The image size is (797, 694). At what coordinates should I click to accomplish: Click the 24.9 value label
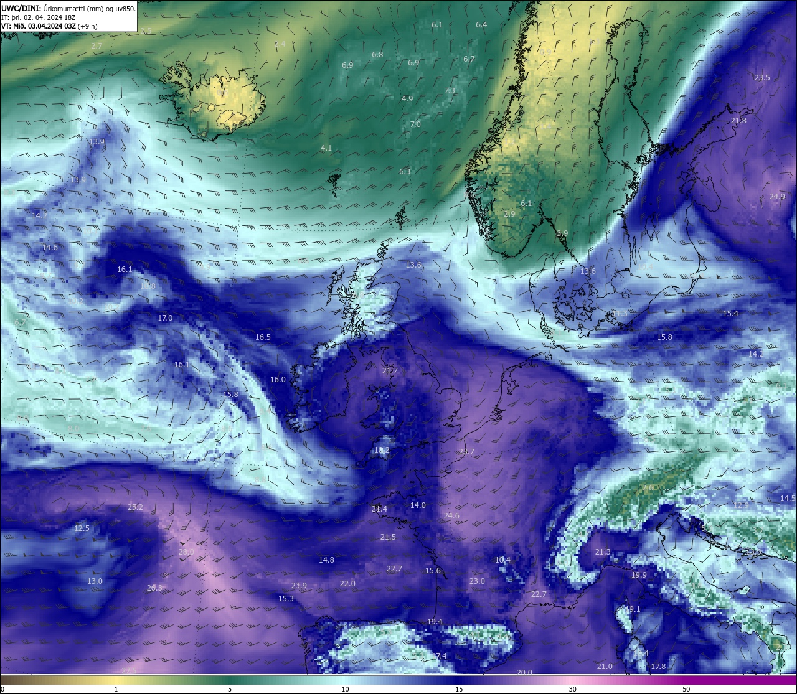pos(777,197)
